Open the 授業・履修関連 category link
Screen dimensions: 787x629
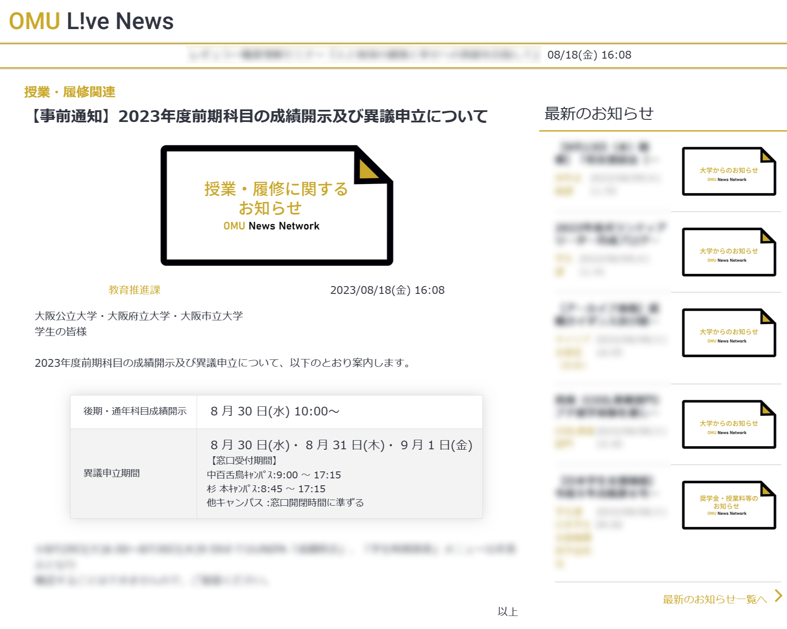point(69,92)
